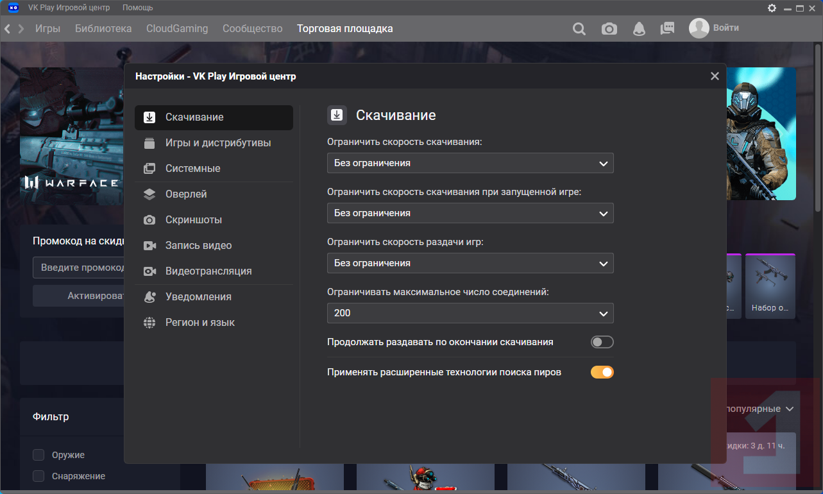Select Системные settings section
This screenshot has height=494, width=823.
click(214, 169)
